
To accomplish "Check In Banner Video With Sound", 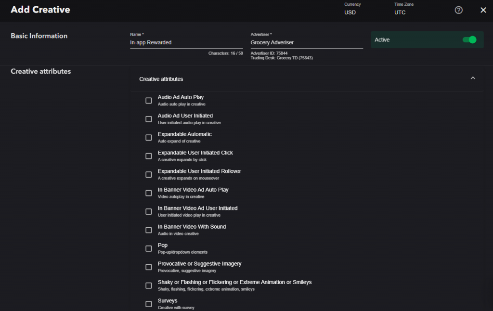I will pyautogui.click(x=149, y=230).
